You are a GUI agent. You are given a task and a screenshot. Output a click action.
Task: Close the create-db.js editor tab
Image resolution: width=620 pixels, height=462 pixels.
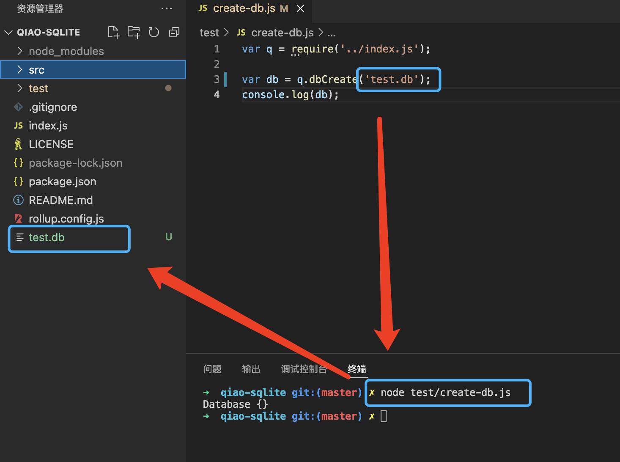click(300, 8)
